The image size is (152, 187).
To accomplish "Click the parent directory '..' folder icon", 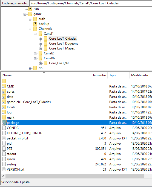I will [4, 81].
